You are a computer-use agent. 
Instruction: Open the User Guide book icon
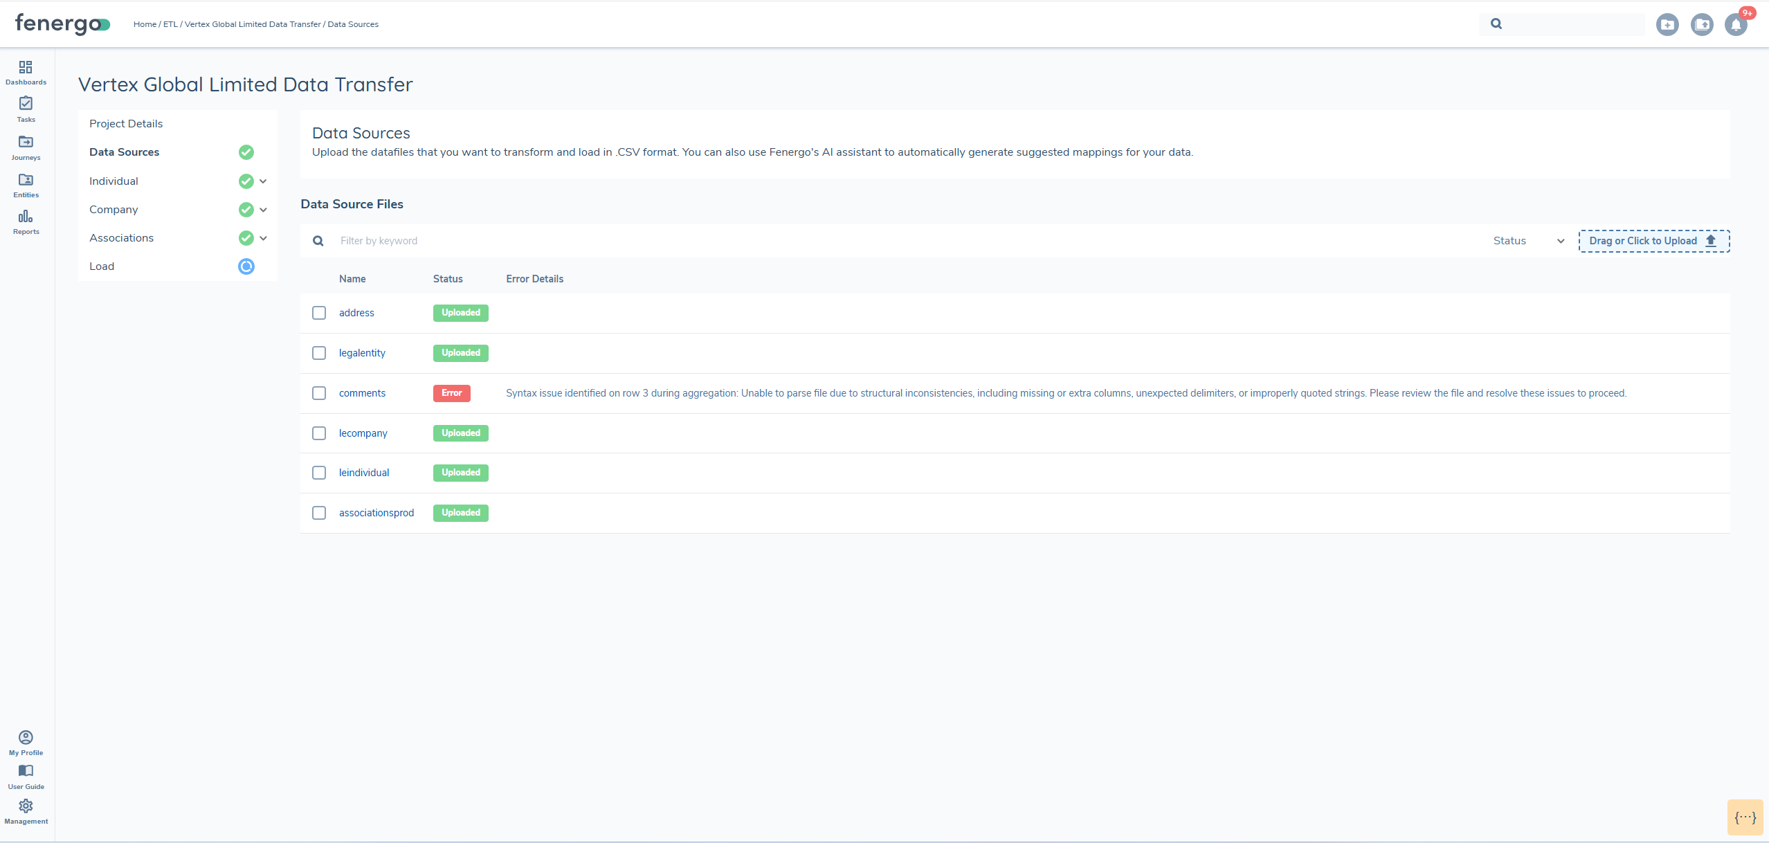pyautogui.click(x=26, y=771)
